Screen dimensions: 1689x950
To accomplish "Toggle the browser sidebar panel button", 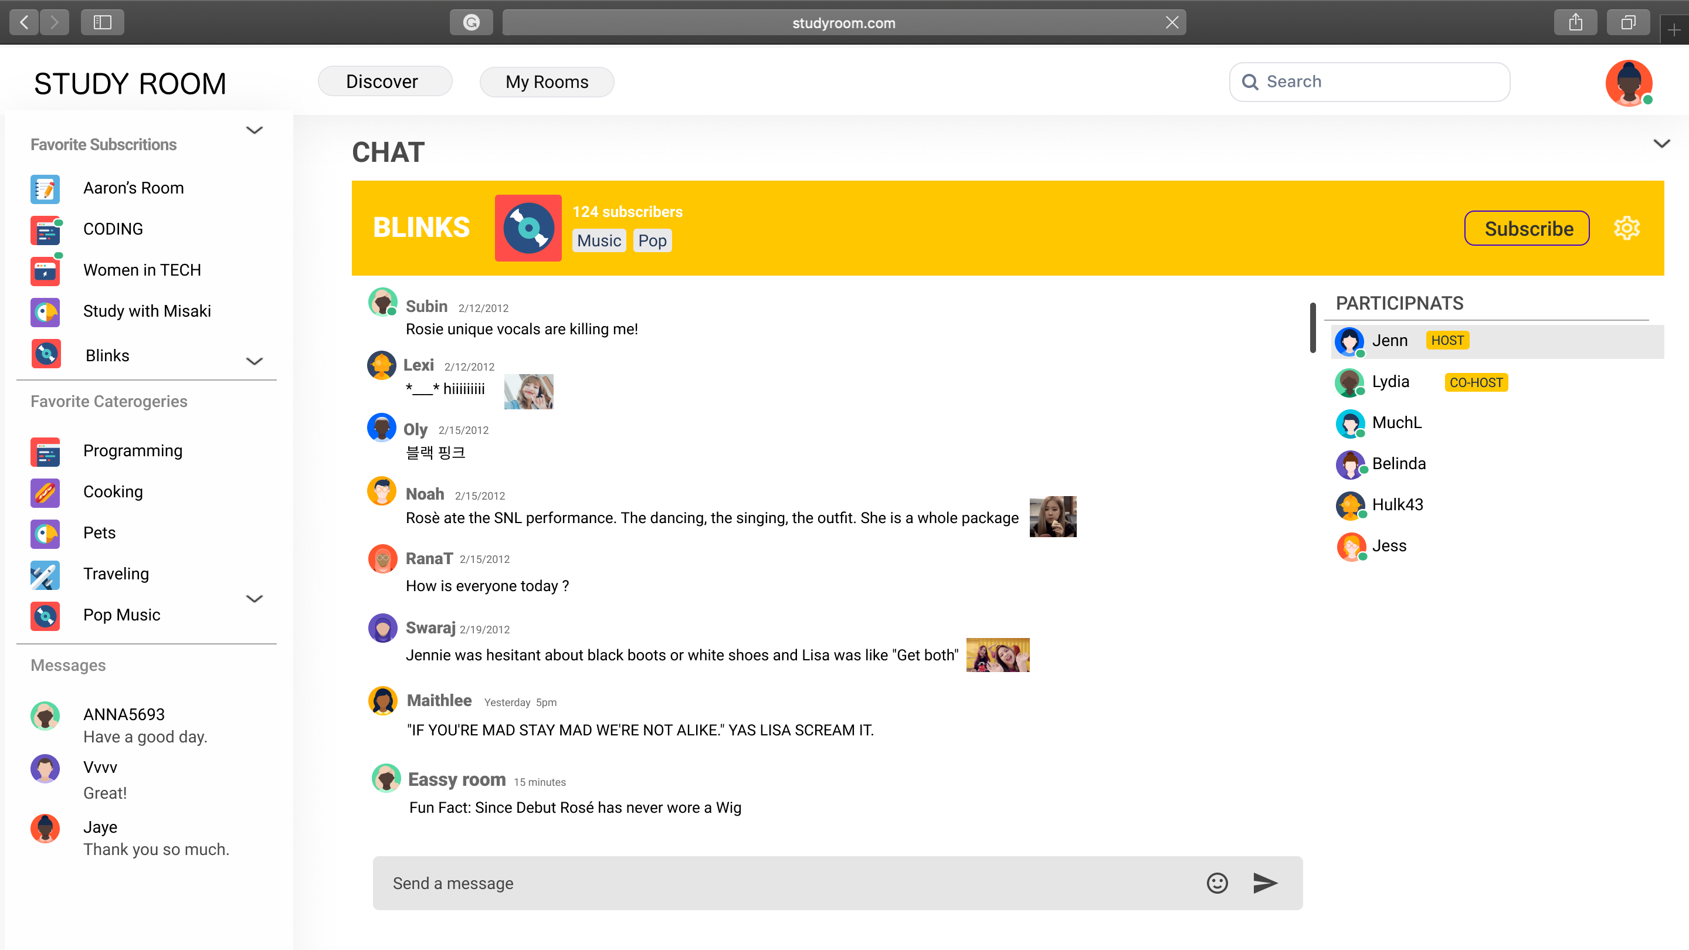I will tap(102, 23).
